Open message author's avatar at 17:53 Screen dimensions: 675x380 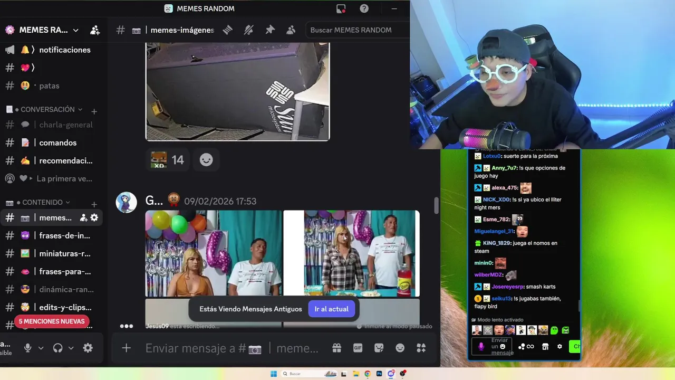tap(126, 202)
